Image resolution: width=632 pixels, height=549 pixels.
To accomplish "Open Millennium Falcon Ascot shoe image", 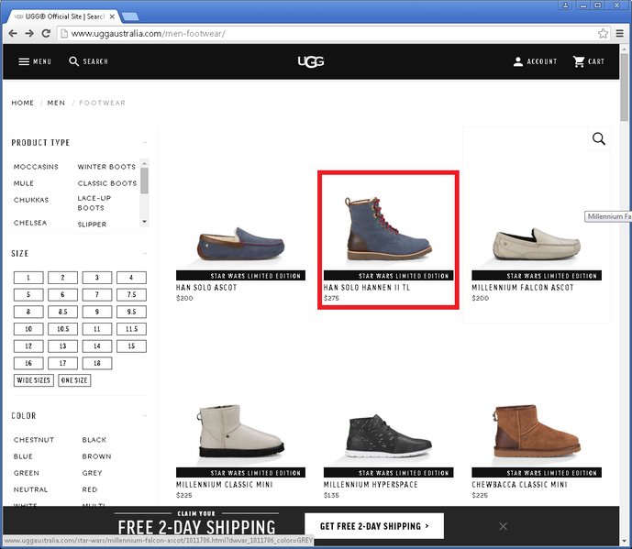I will tap(537, 244).
